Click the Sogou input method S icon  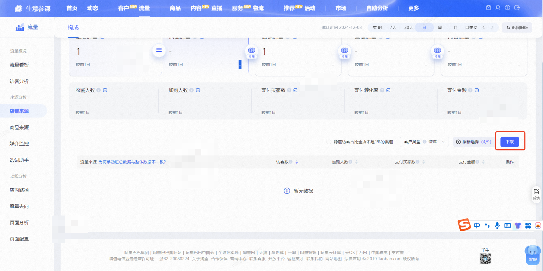(464, 225)
